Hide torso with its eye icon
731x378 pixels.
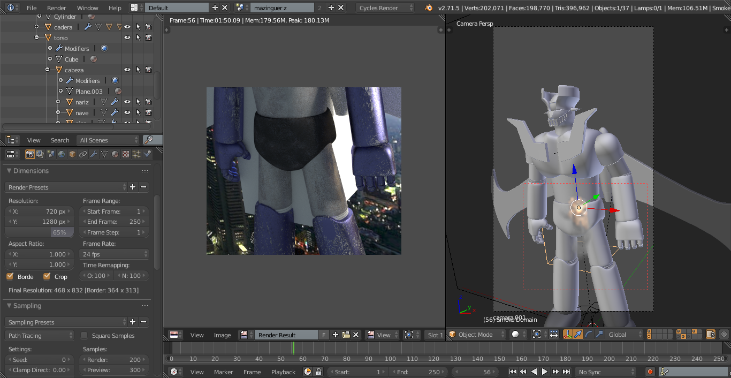127,37
